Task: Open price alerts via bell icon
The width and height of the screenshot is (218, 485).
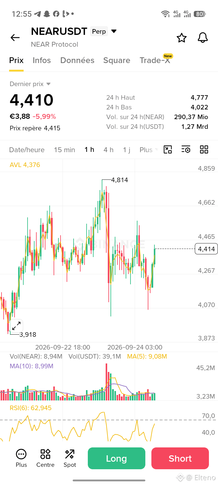Action: (203, 38)
